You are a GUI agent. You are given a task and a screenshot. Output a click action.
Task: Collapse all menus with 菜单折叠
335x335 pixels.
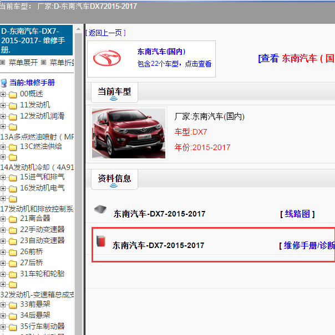(x=62, y=63)
